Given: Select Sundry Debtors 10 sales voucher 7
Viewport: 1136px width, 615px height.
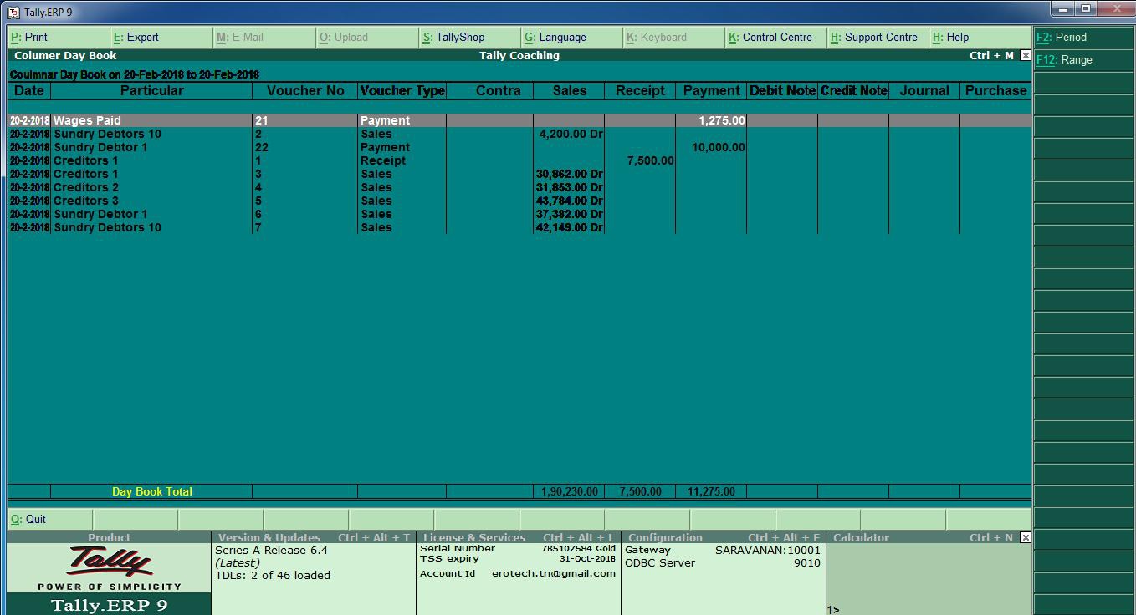Looking at the screenshot, I should 519,227.
